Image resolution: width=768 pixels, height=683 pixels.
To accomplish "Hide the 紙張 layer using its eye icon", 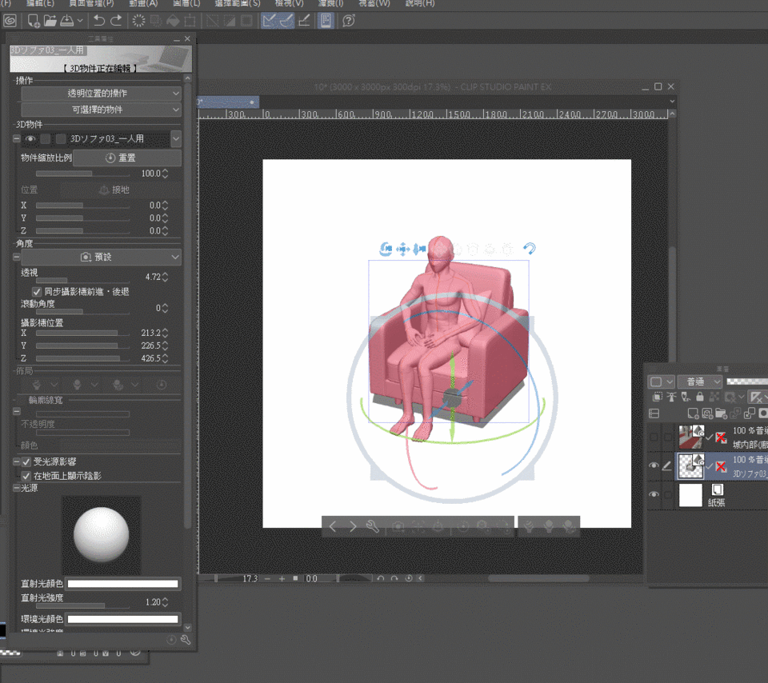I will tap(654, 495).
